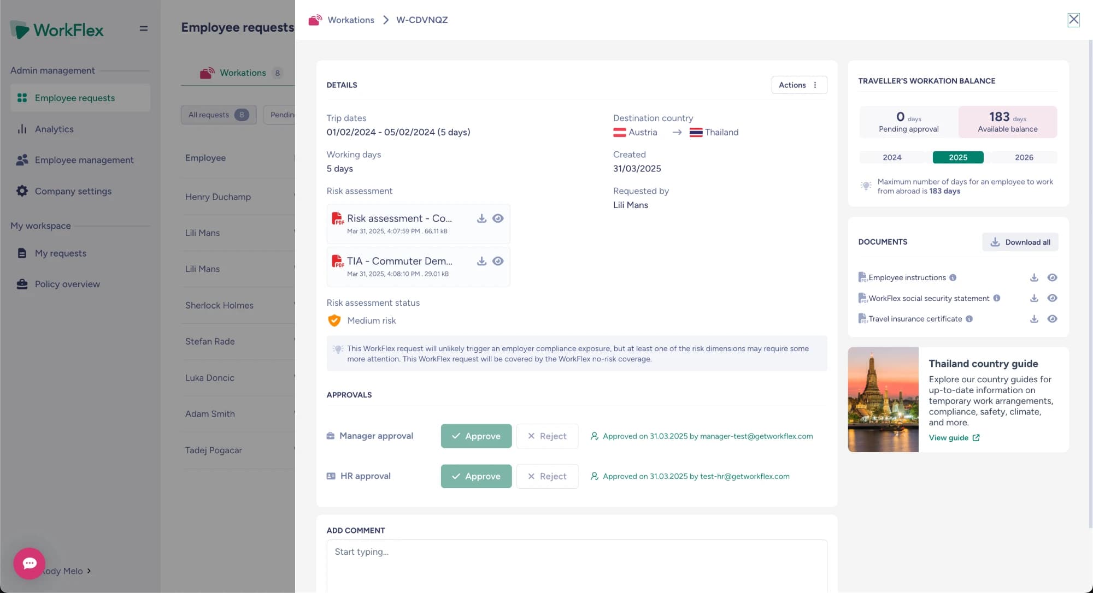Download the TIA Commuter document
This screenshot has width=1093, height=593.
[x=481, y=261]
